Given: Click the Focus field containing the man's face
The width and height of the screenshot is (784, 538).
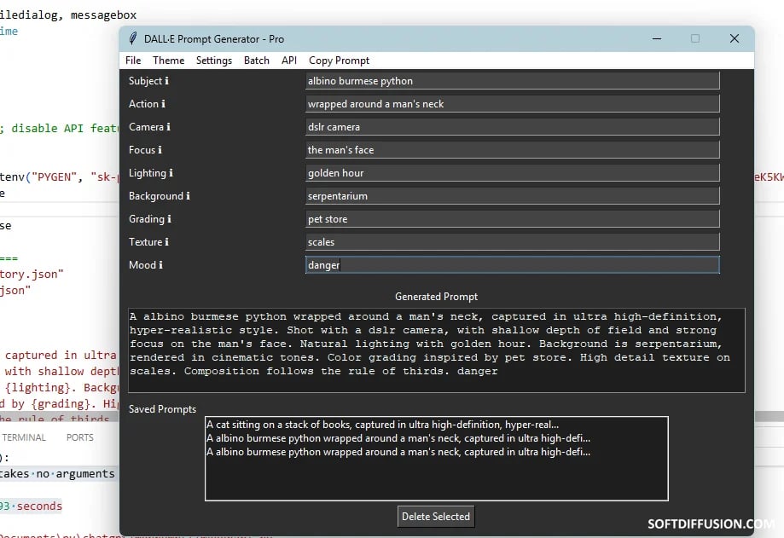Looking at the screenshot, I should coord(513,150).
